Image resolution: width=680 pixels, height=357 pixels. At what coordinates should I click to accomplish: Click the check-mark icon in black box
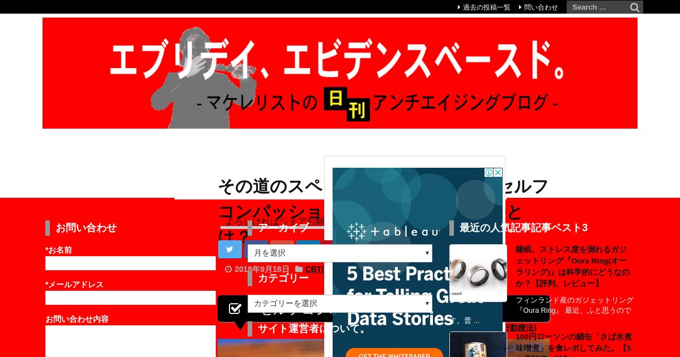point(235,308)
